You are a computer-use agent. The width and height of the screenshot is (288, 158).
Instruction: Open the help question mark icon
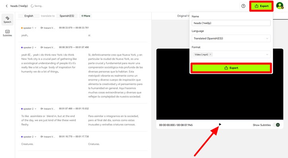pyautogui.click(x=244, y=6)
